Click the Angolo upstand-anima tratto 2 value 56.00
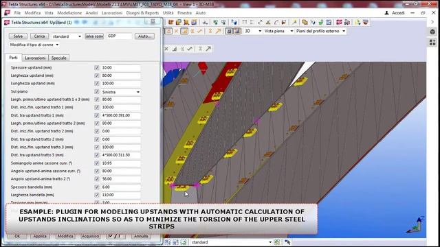440x247 pixels. click(x=121, y=179)
